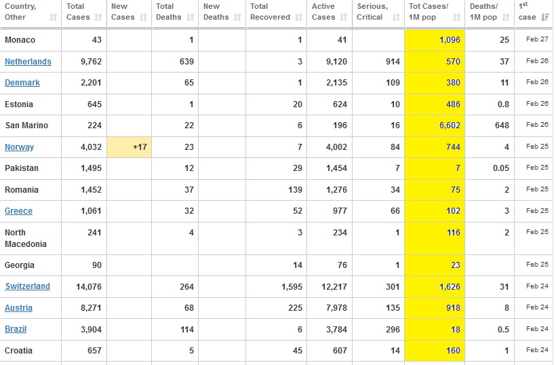Open the Switzerland country page link
This screenshot has width=556, height=365.
pyautogui.click(x=27, y=286)
